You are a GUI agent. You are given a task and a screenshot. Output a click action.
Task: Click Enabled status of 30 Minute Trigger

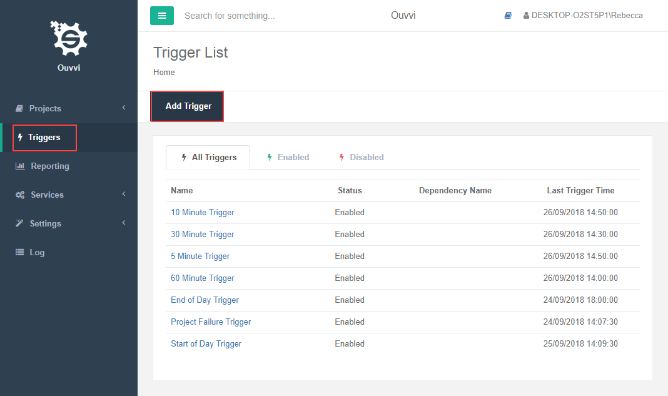click(x=350, y=234)
